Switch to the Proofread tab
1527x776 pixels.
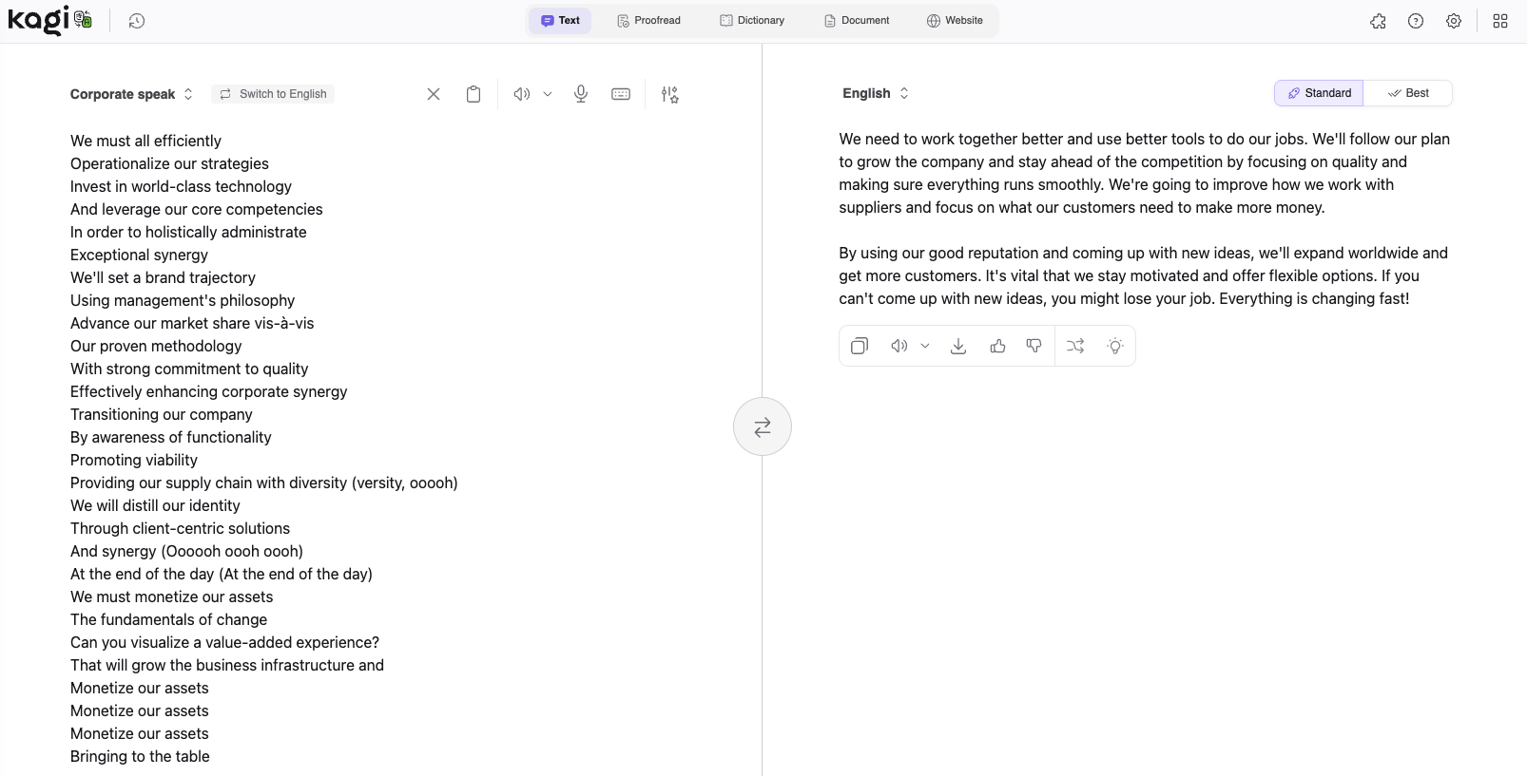[649, 21]
